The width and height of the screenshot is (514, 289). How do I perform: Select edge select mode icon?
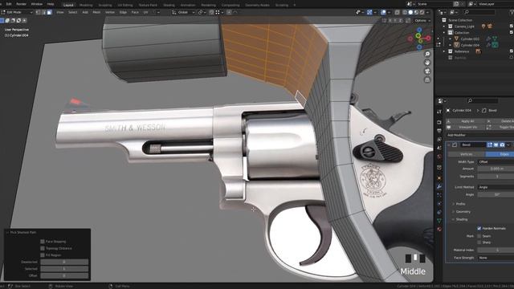click(43, 12)
